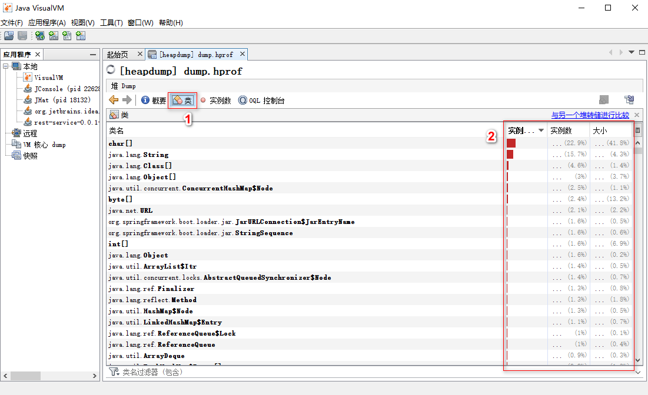This screenshot has height=395, width=648.
Task: Click the heapdump icon on the dump.hprof tab
Action: pyautogui.click(x=152, y=55)
